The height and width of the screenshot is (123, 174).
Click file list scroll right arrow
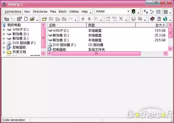166,54
